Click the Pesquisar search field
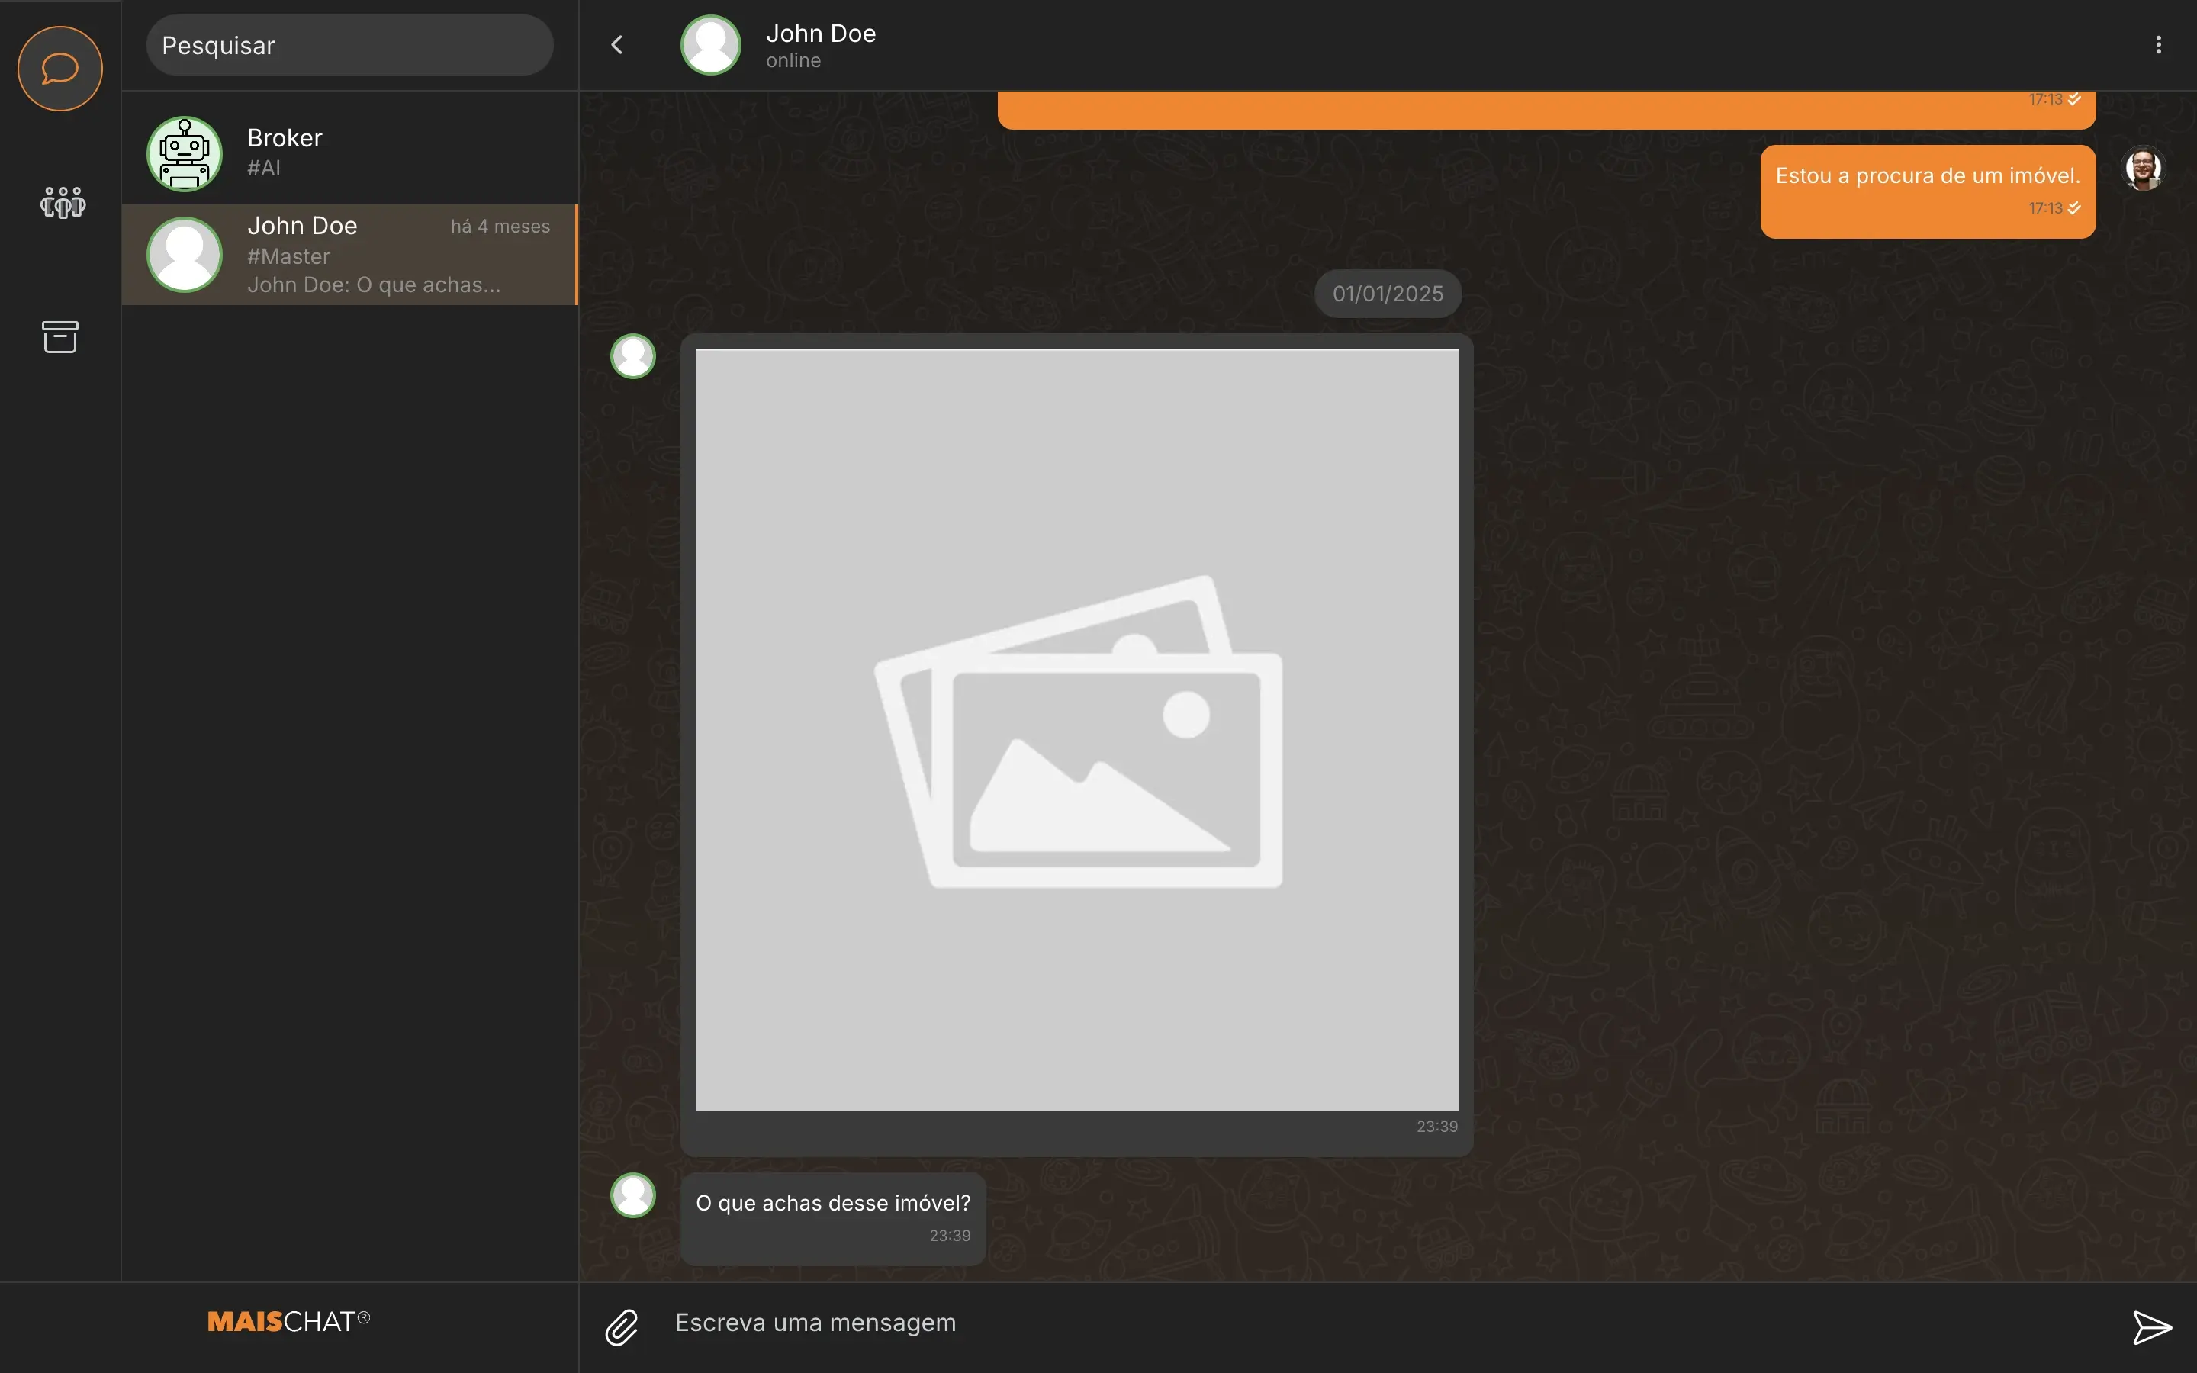 point(349,46)
